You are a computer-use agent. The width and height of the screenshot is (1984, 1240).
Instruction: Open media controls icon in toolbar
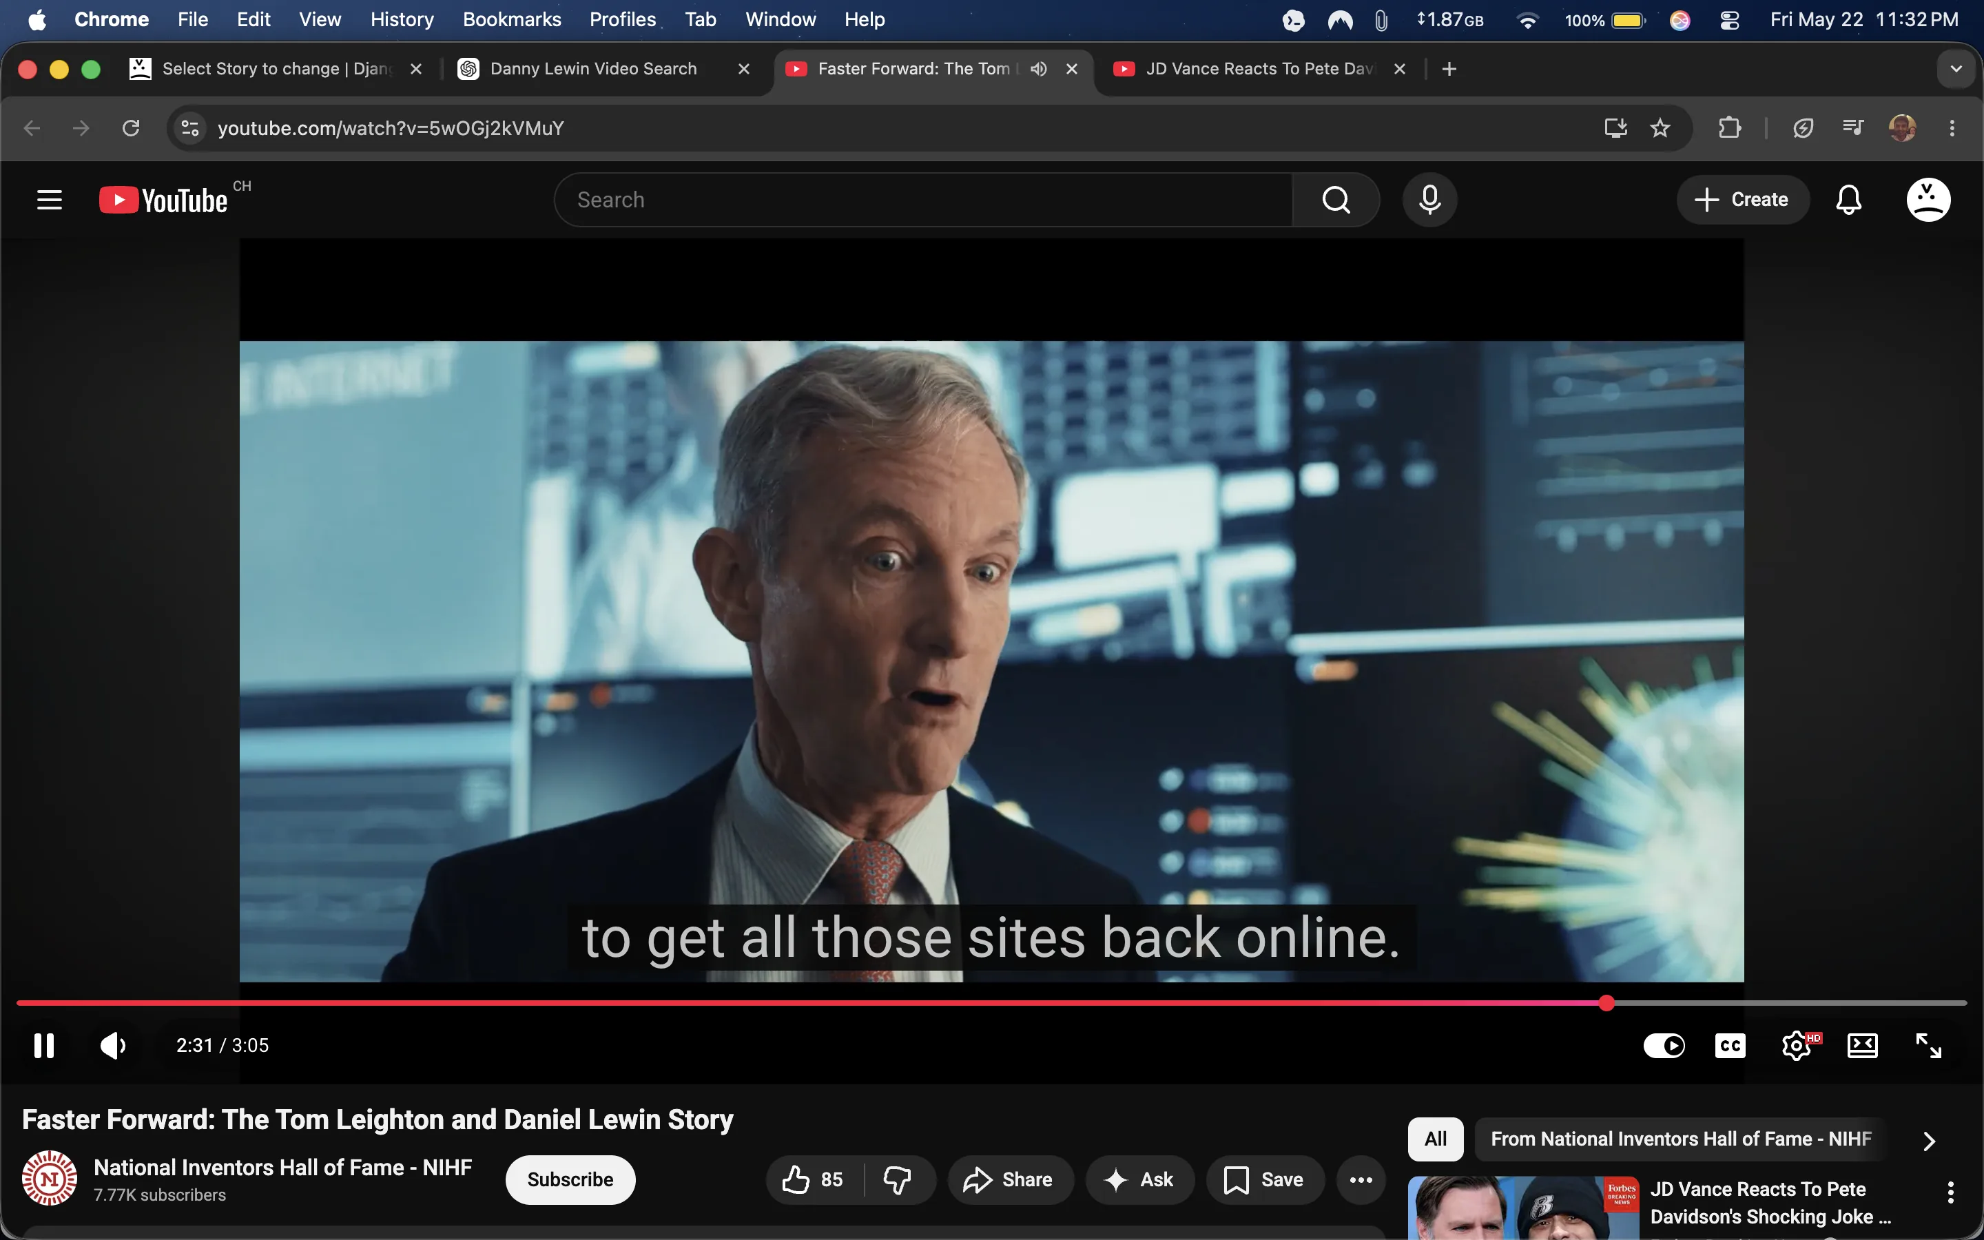1853,128
